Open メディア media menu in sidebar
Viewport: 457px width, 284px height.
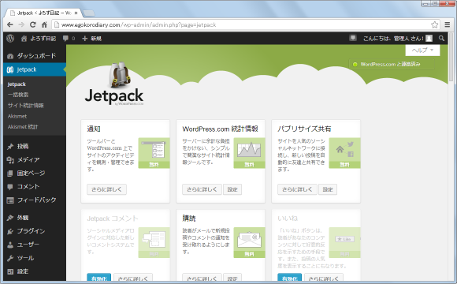(35, 159)
